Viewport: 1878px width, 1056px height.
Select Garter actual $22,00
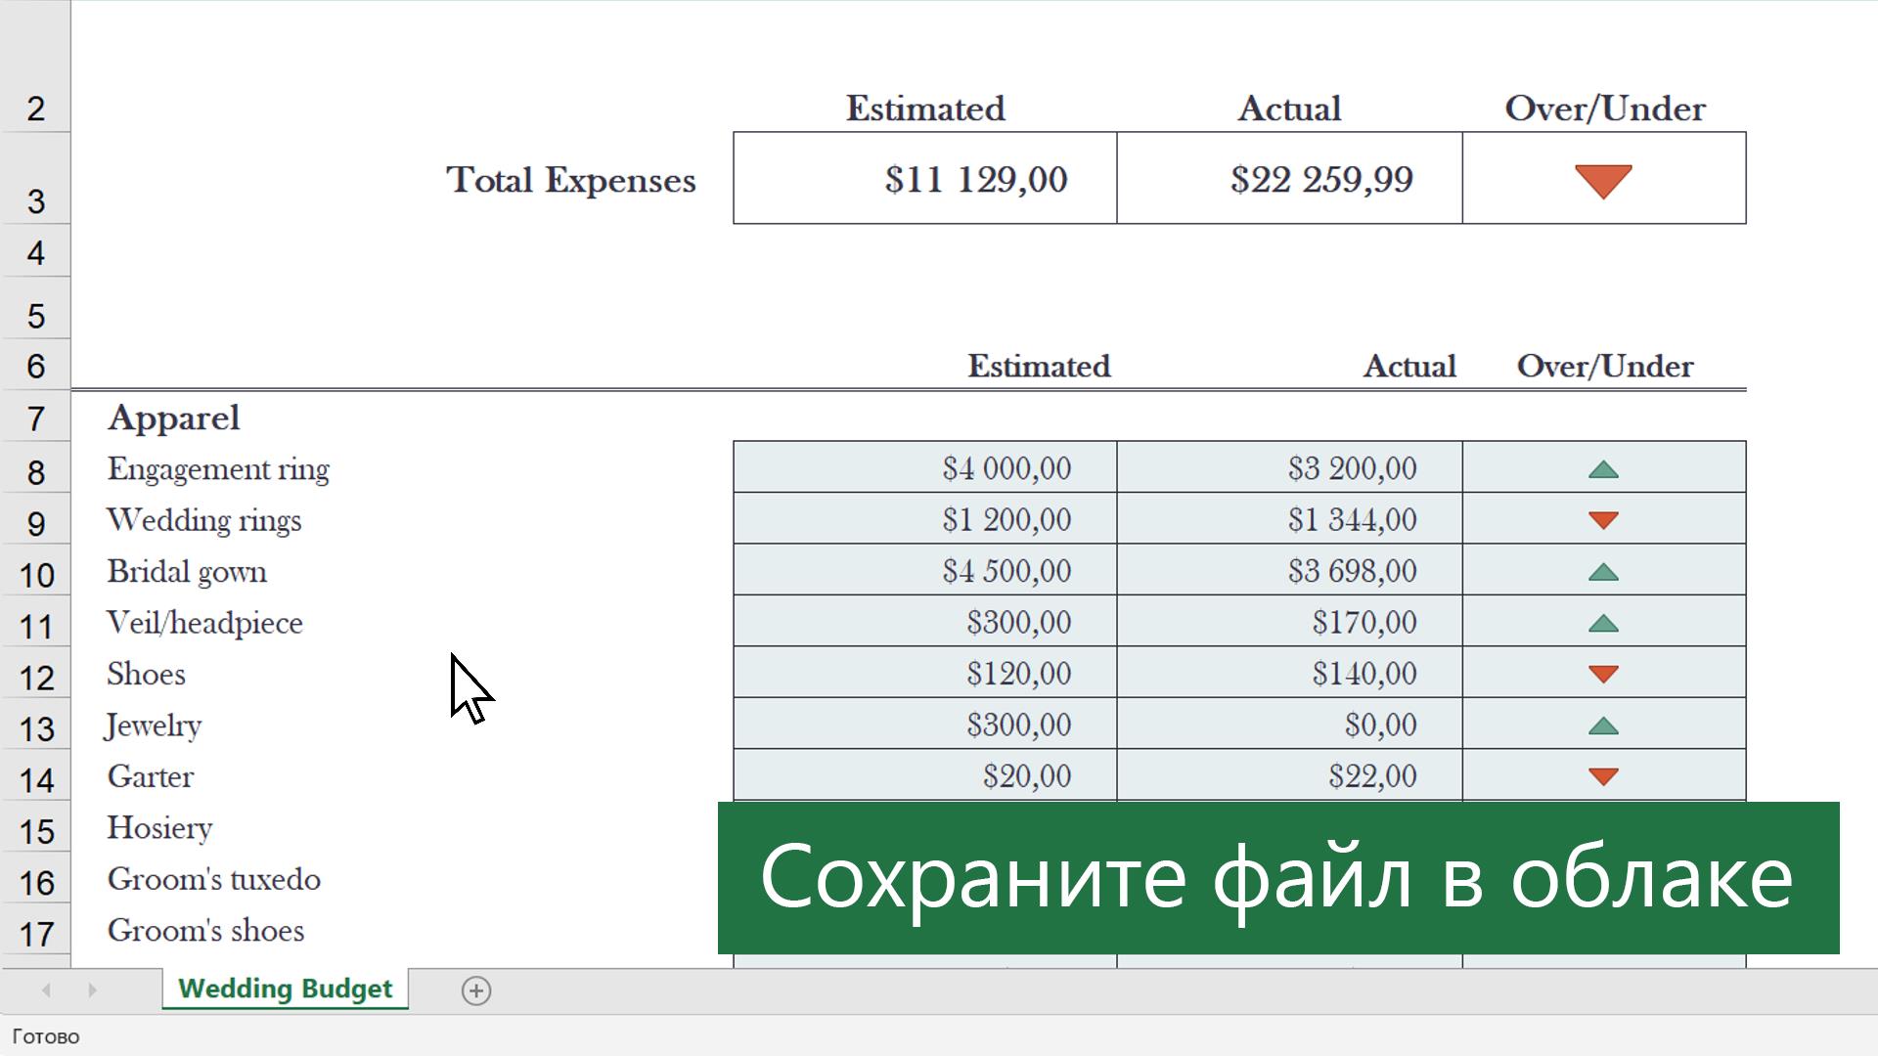(1289, 775)
